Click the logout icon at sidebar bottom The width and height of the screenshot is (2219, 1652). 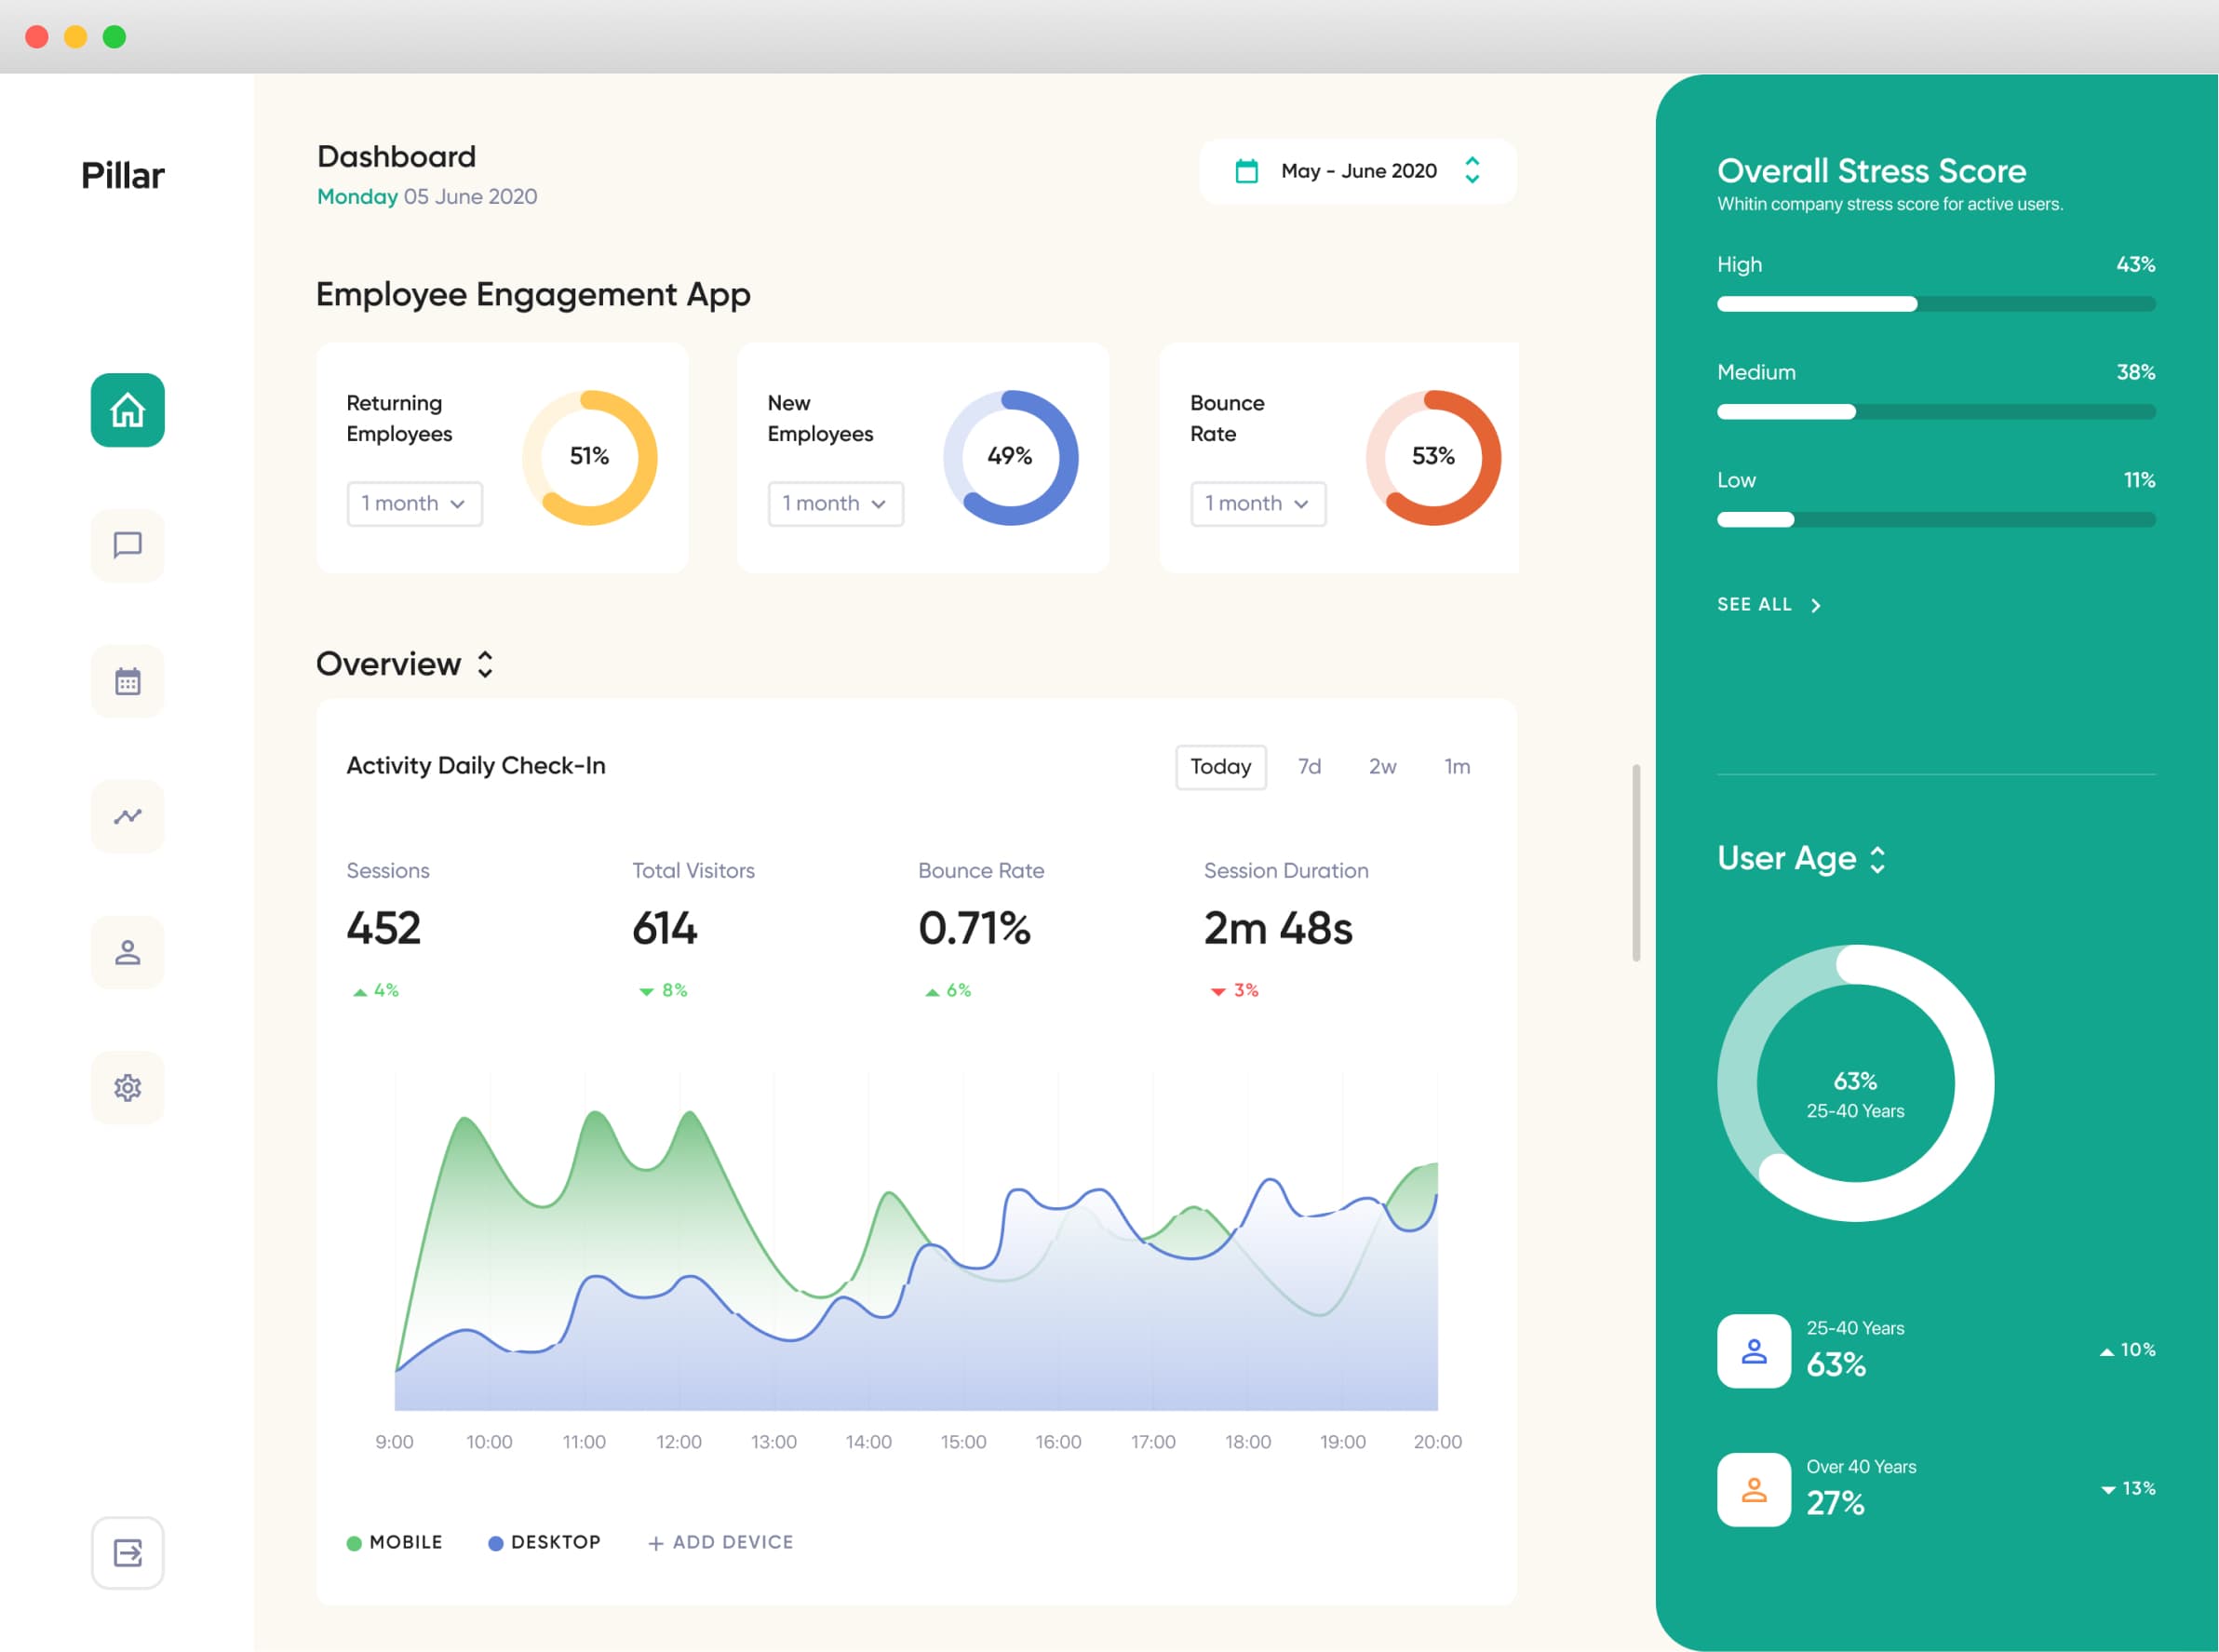tap(127, 1552)
